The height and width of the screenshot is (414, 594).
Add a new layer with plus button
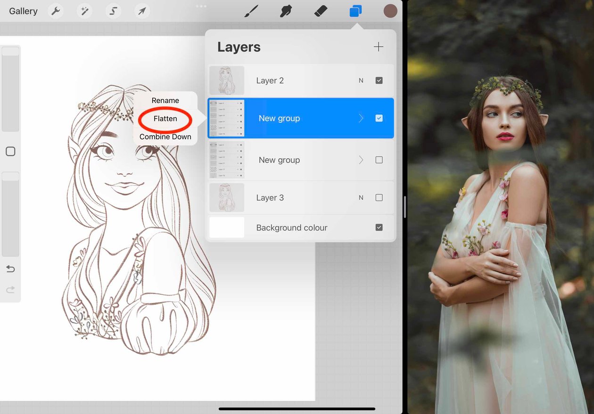click(x=378, y=47)
